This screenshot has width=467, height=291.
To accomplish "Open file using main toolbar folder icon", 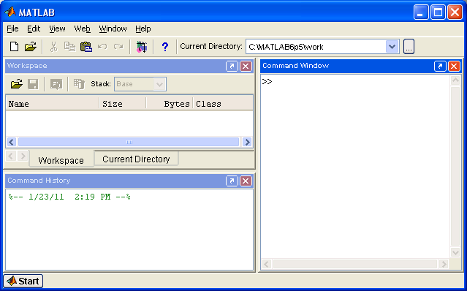I will (x=30, y=47).
